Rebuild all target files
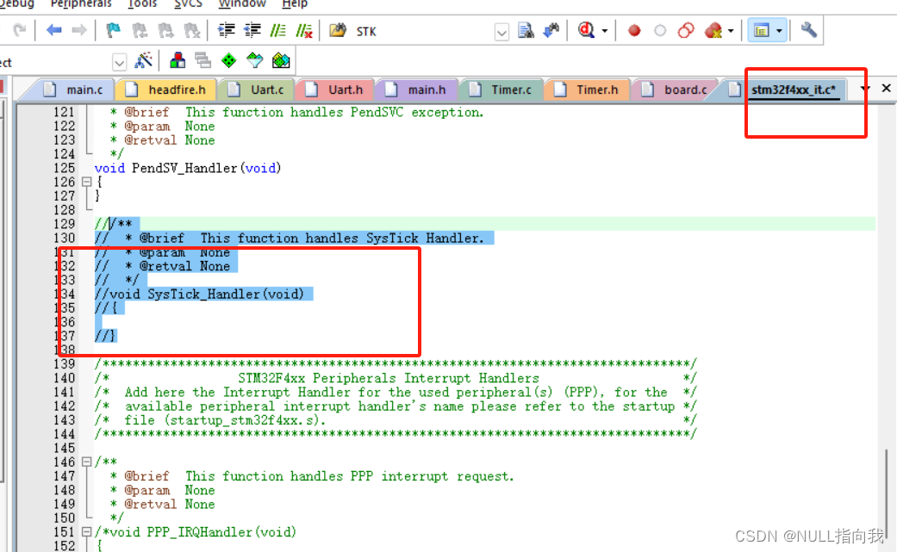897x552 pixels. [x=202, y=61]
